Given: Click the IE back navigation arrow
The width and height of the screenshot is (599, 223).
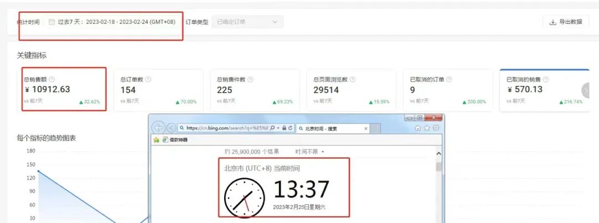Looking at the screenshot, I should (x=159, y=128).
